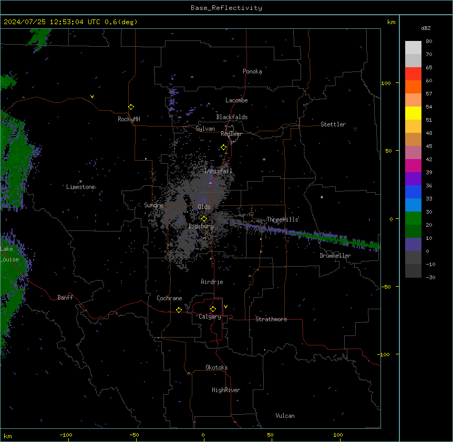Select the red 60-65 dBZ legend swatch
Screen dimensions: 453x442
pyautogui.click(x=413, y=74)
